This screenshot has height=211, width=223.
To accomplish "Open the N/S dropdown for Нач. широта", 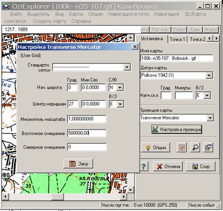I will [120, 87].
